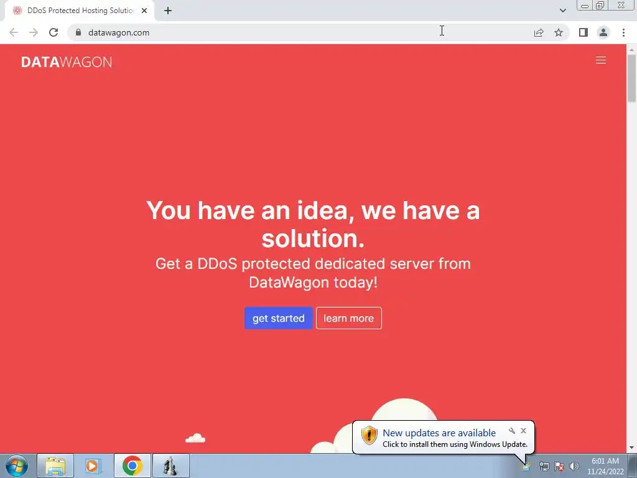
Task: Close the Windows Update notification balloon
Action: coord(523,431)
